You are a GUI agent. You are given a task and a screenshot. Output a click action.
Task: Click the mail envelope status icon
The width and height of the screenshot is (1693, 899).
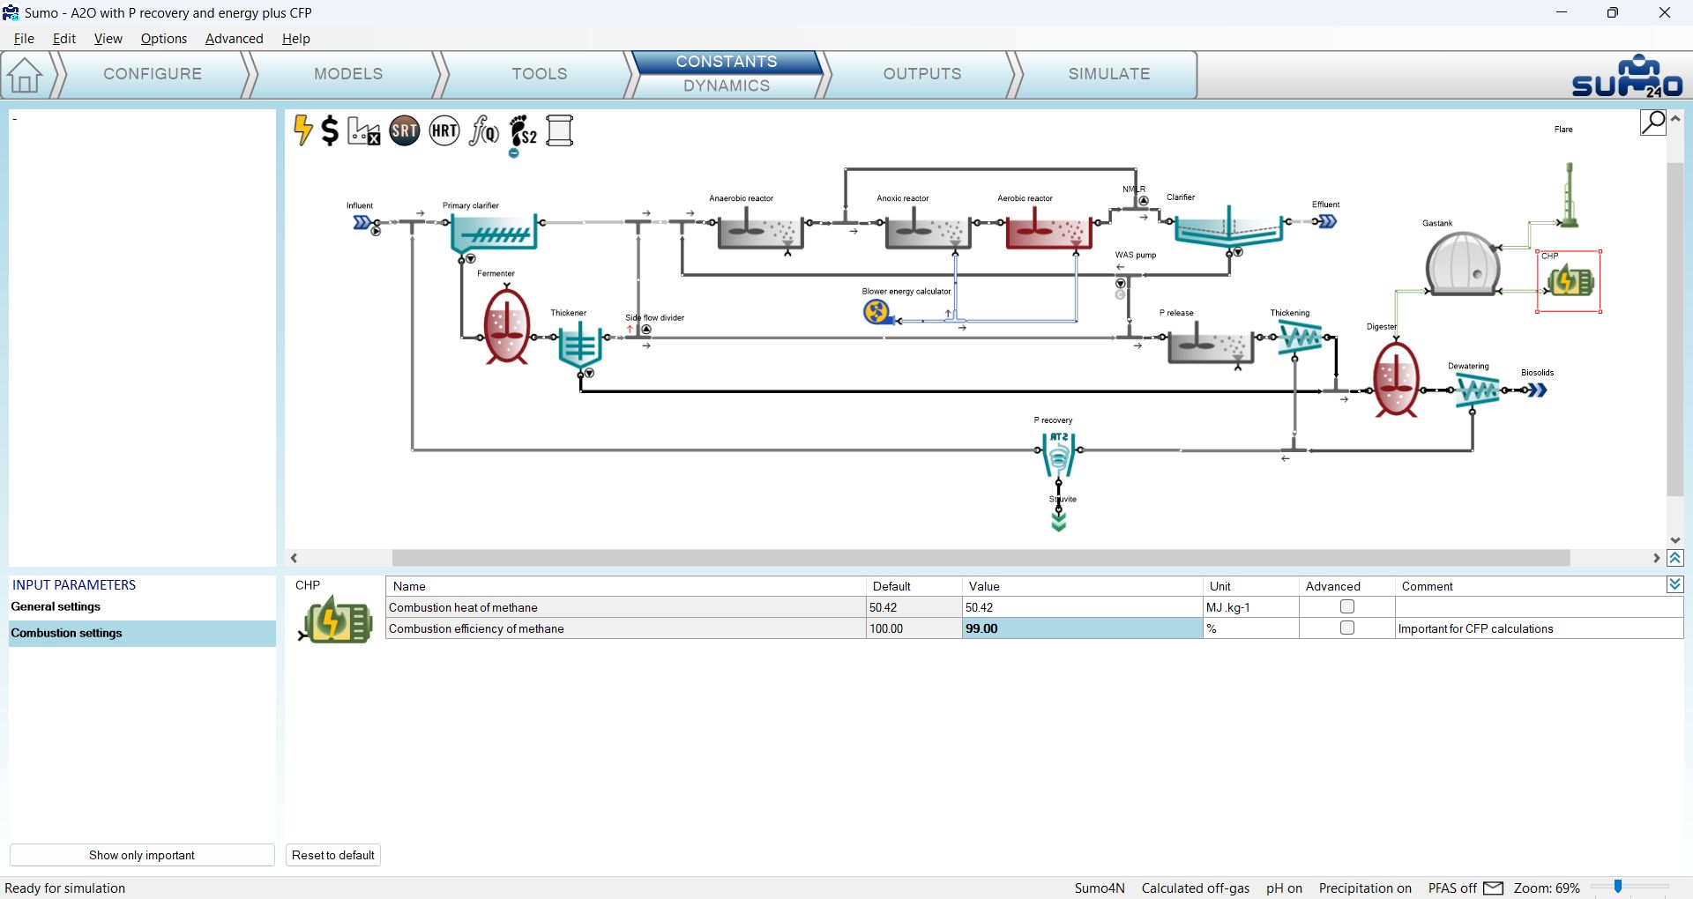click(1494, 888)
